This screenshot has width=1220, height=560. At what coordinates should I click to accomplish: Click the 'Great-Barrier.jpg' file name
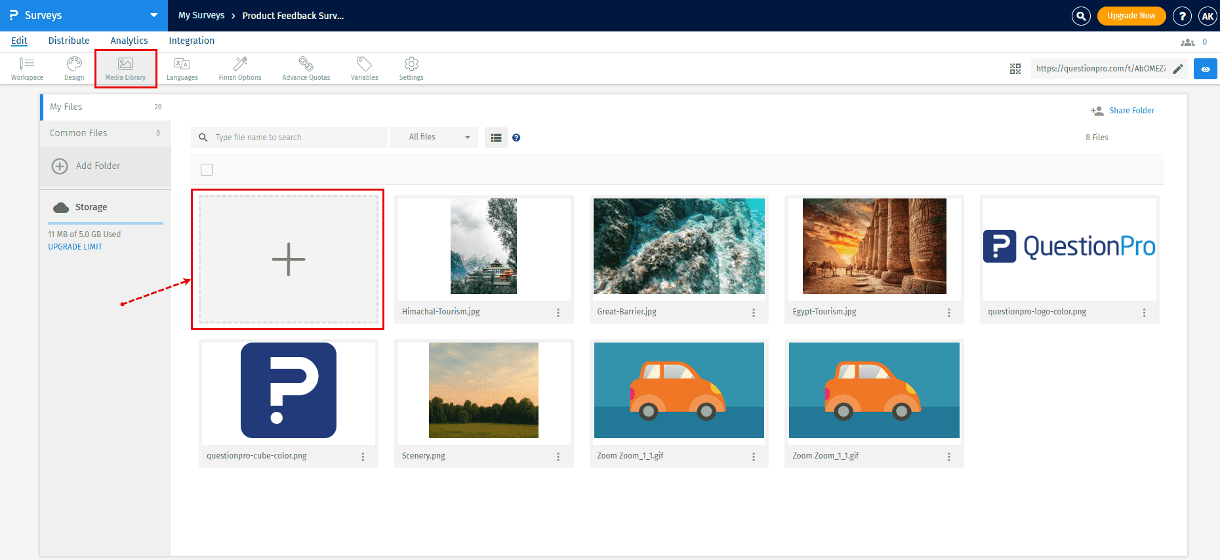(x=626, y=312)
